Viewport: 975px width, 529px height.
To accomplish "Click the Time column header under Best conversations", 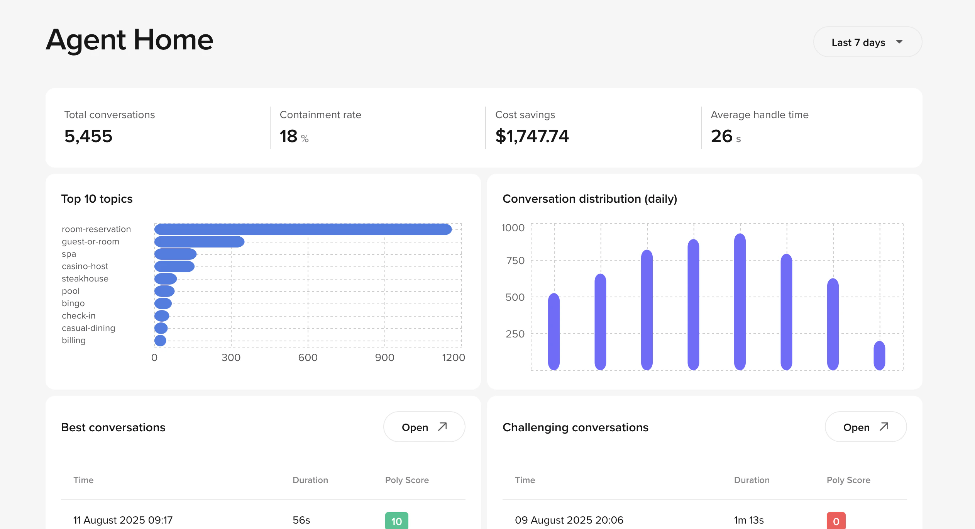I will (83, 480).
